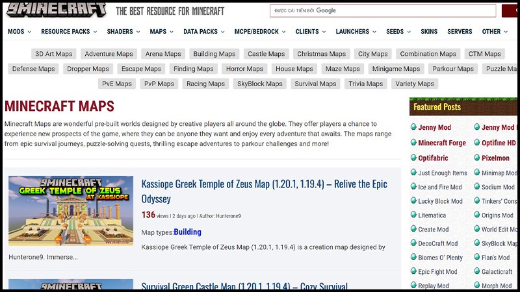Image resolution: width=520 pixels, height=292 pixels.
Task: Choose the Combination Maps tag
Action: (x=428, y=54)
